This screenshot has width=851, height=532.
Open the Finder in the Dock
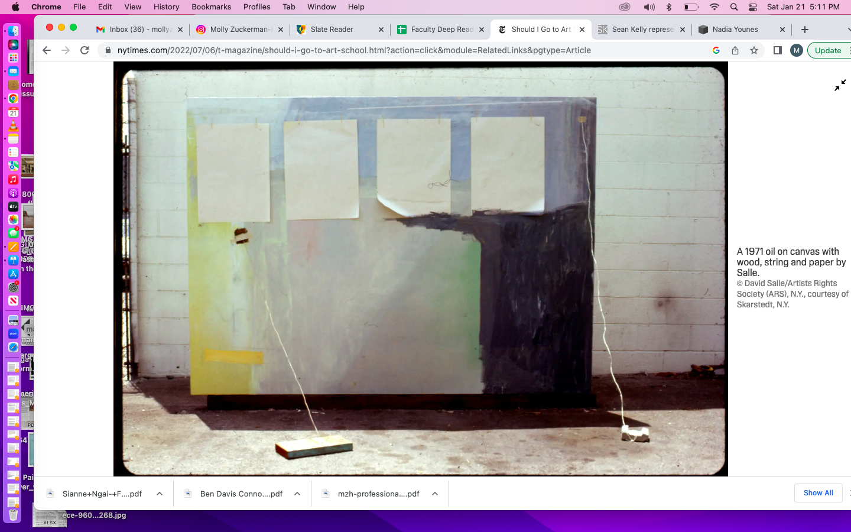click(13, 31)
